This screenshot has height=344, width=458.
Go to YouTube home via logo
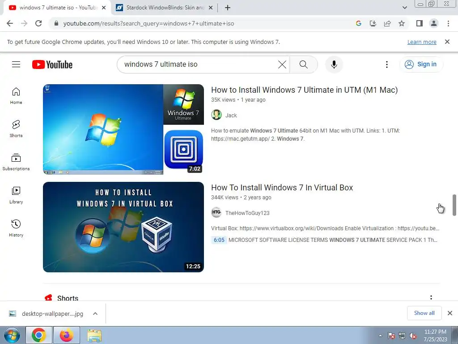point(52,64)
